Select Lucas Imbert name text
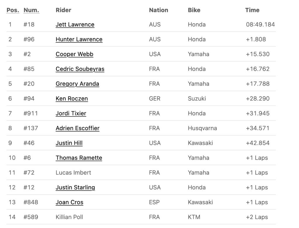The width and height of the screenshot is (299, 228). tap(73, 173)
